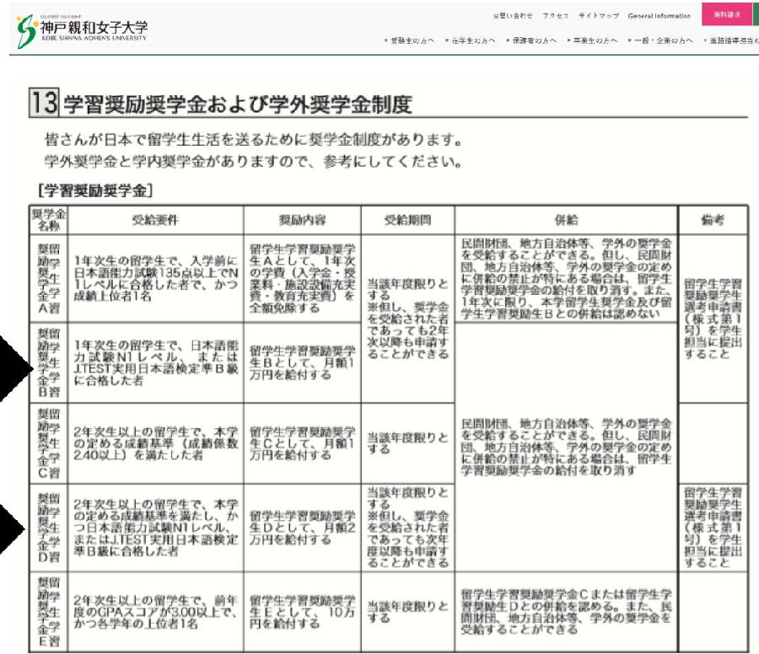Click the scholarship B name cell
This screenshot has width=759, height=654.
coord(48,362)
